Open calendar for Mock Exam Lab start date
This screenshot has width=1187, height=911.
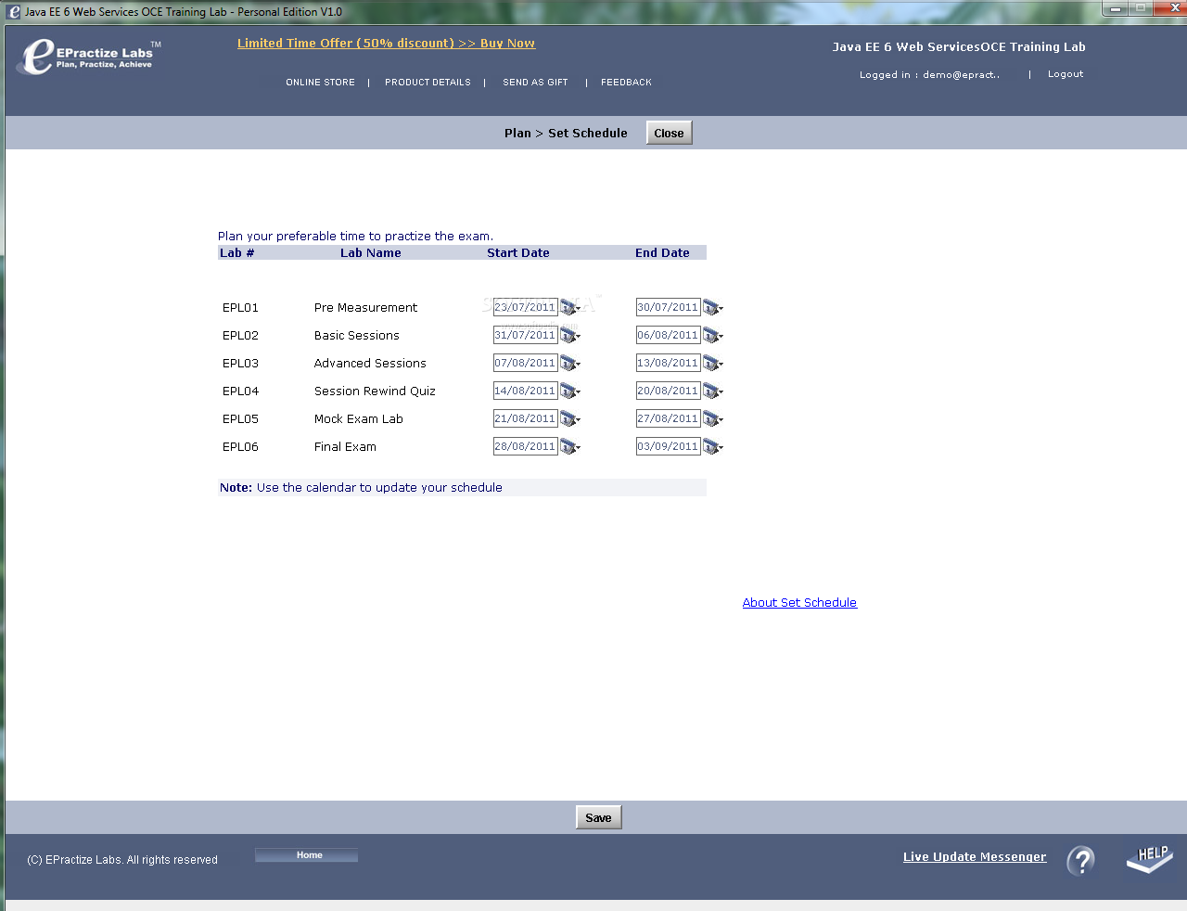click(x=570, y=419)
